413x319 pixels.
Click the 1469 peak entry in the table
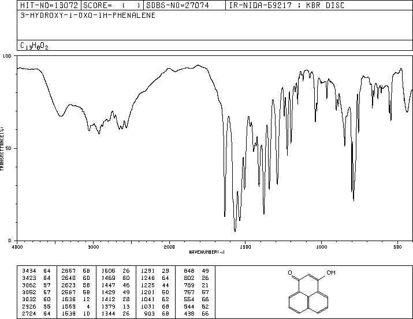[116, 278]
